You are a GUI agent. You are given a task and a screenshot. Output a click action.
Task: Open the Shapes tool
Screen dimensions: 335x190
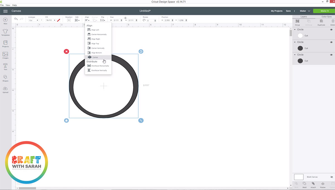click(x=5, y=78)
